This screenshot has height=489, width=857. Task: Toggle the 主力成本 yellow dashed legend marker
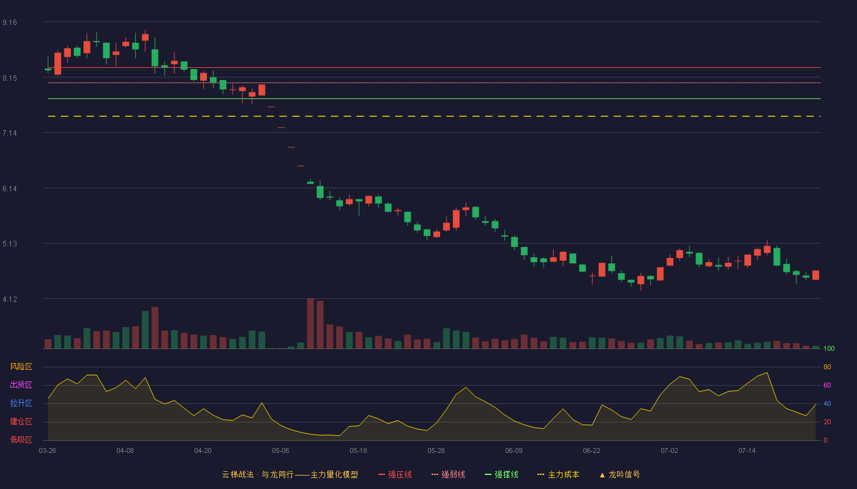click(541, 474)
